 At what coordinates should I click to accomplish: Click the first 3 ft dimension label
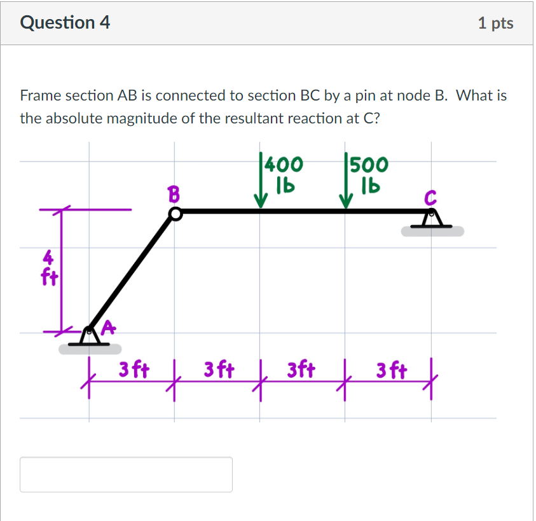point(133,369)
